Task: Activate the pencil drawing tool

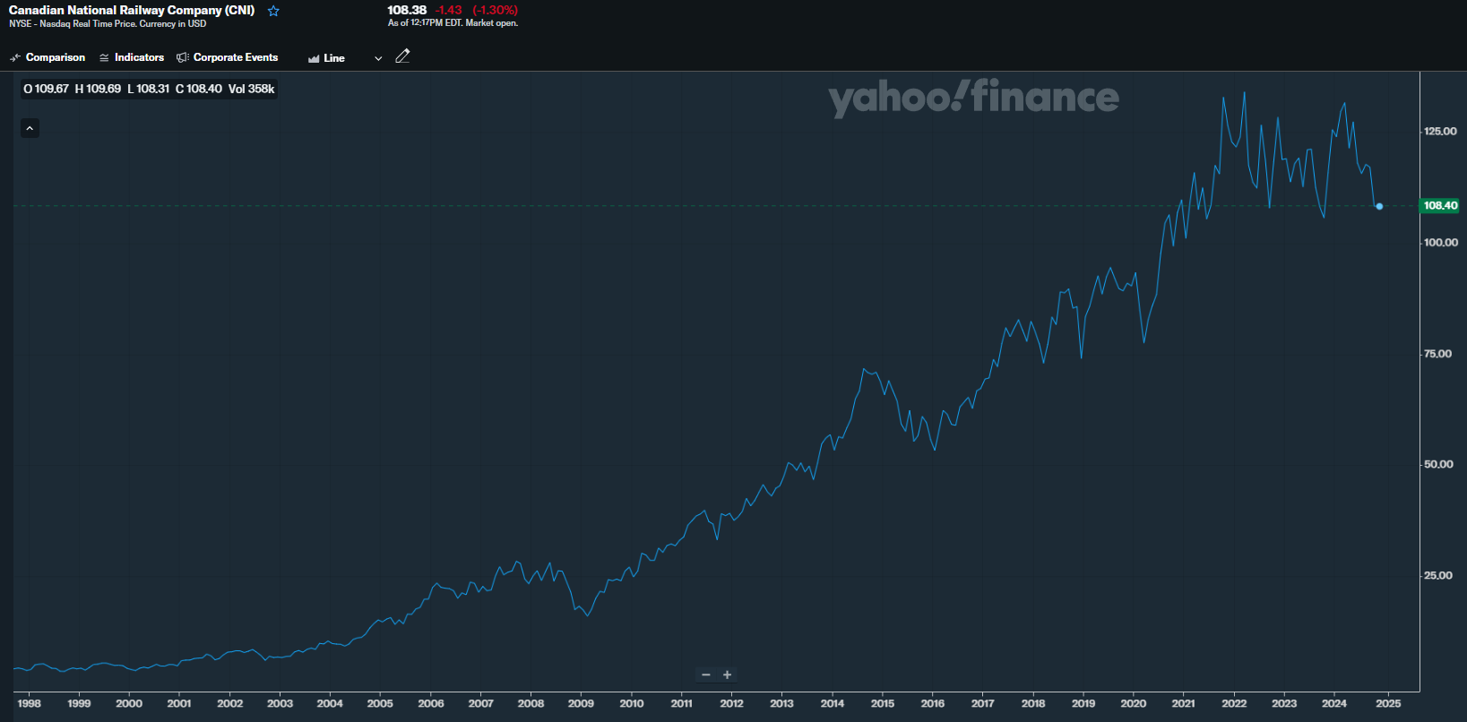Action: [x=402, y=56]
